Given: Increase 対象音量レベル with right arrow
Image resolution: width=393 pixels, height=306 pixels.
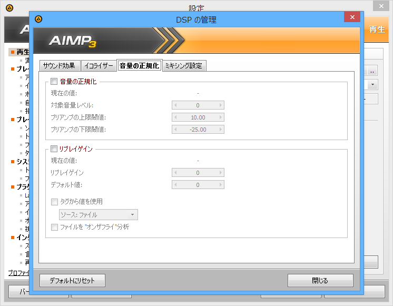Looking at the screenshot, I should click(x=221, y=105).
